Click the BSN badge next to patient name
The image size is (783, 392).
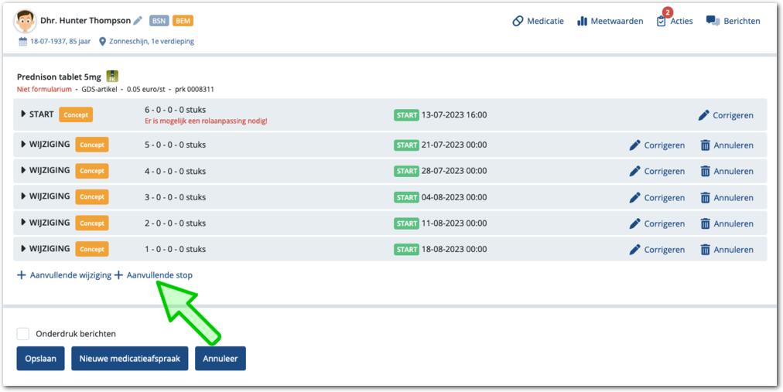coord(159,21)
